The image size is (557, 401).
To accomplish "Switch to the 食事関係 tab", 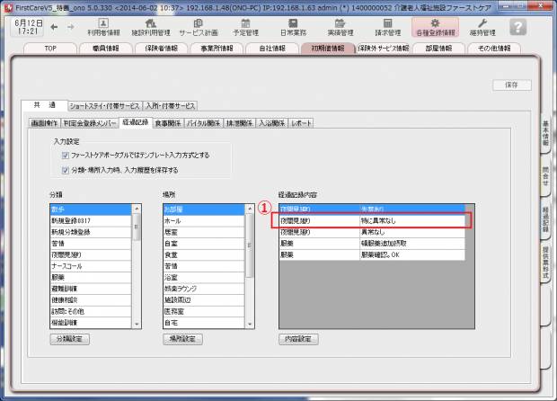I will click(167, 122).
